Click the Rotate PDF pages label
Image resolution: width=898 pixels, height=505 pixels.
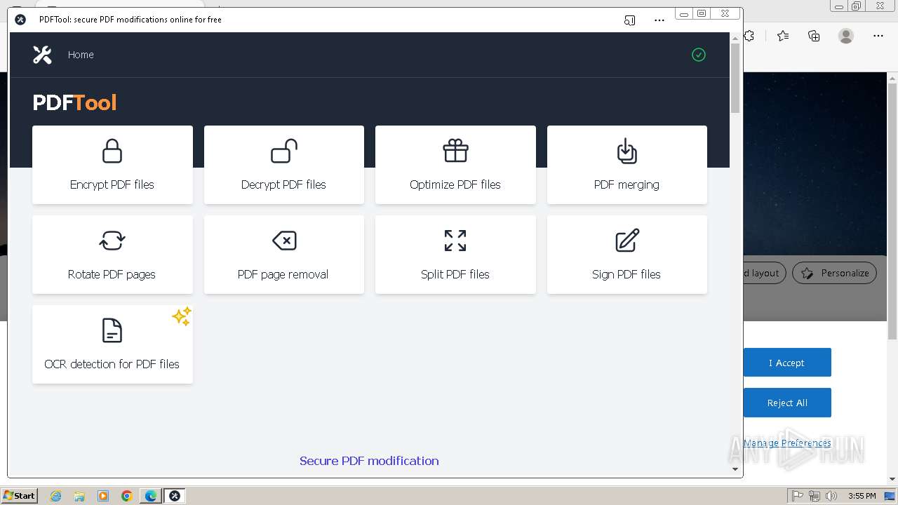pyautogui.click(x=112, y=274)
